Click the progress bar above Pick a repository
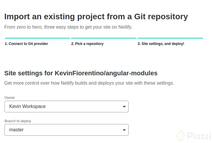The image size is (213, 143). [x=104, y=38]
